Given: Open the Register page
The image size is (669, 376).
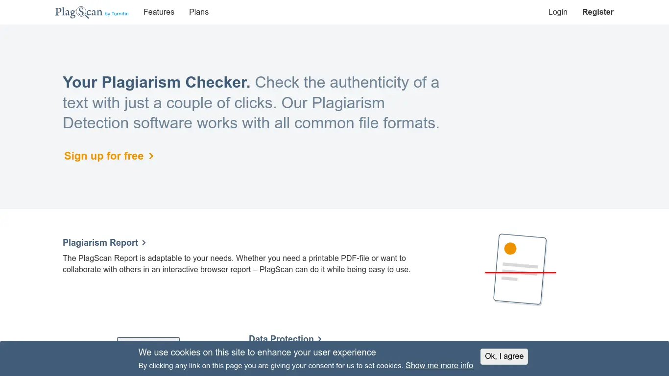Looking at the screenshot, I should tap(598, 12).
